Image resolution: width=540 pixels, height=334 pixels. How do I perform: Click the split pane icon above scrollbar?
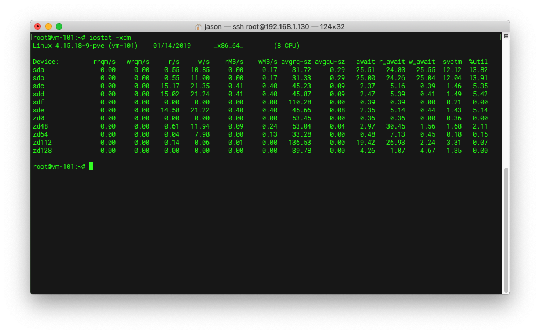pos(506,36)
